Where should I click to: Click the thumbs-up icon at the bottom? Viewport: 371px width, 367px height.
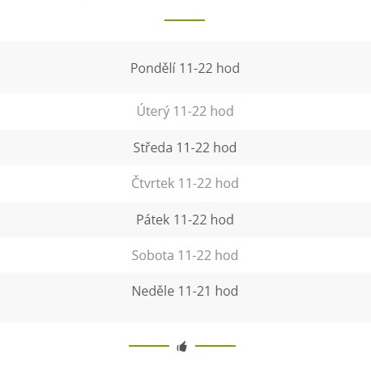(182, 346)
